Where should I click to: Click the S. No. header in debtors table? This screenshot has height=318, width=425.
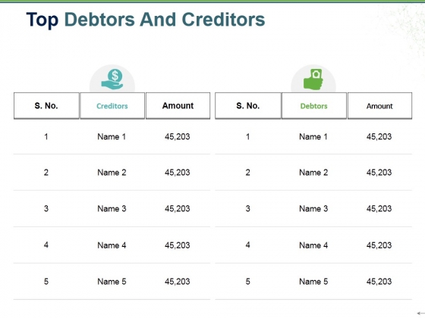248,106
